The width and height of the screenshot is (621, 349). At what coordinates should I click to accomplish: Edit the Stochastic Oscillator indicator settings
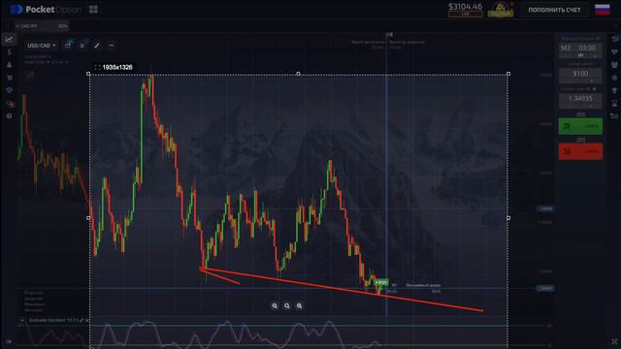tap(82, 320)
